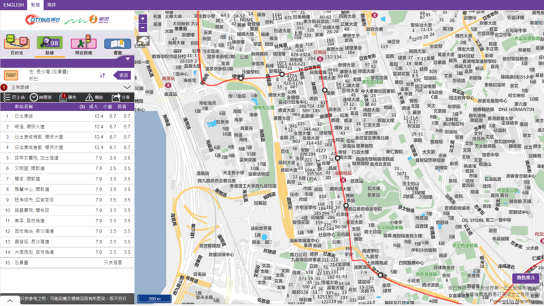Share the route via 分享 icon

(x=120, y=98)
